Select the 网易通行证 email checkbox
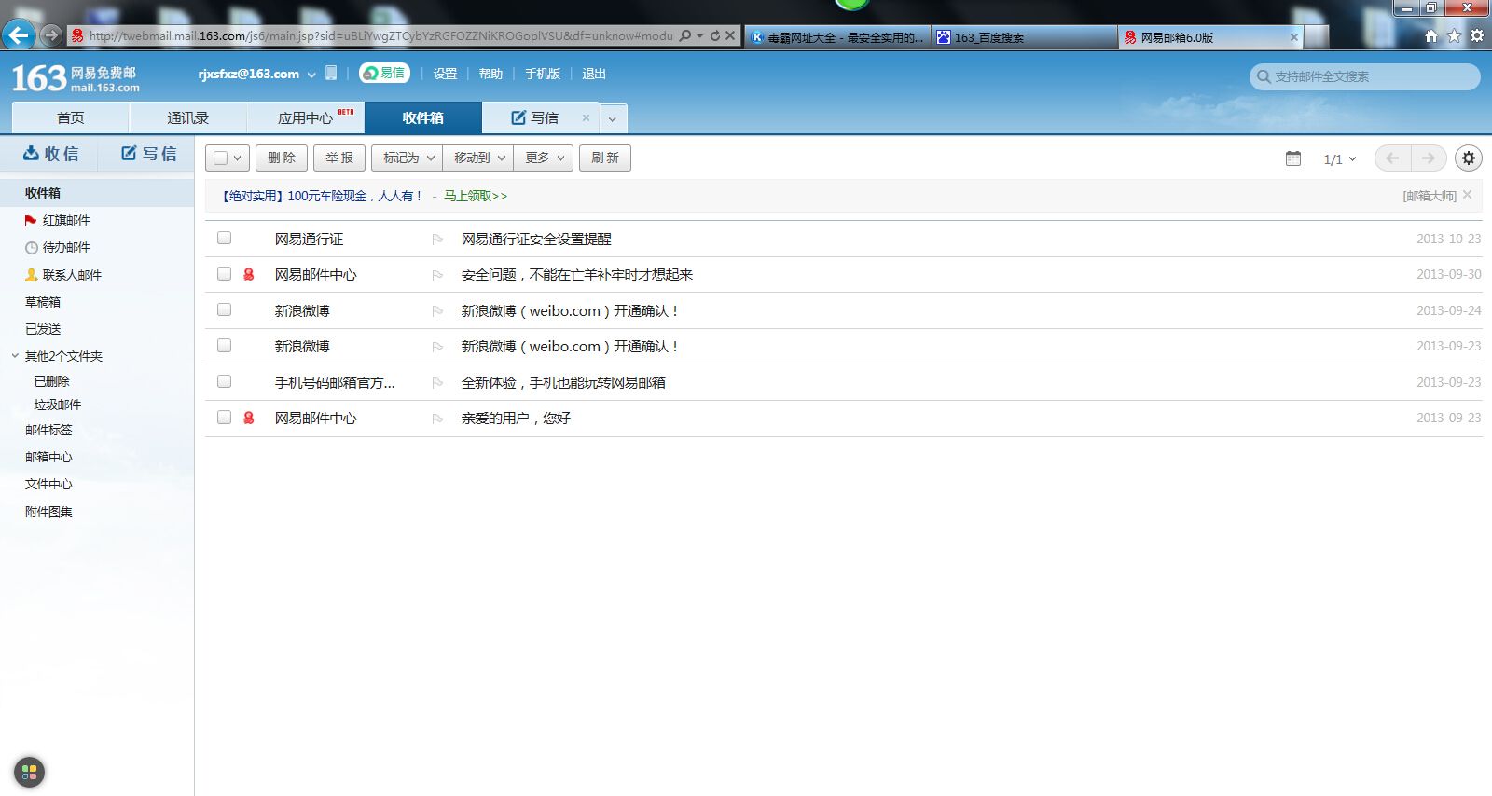Viewport: 1492px width, 796px height. pyautogui.click(x=224, y=239)
